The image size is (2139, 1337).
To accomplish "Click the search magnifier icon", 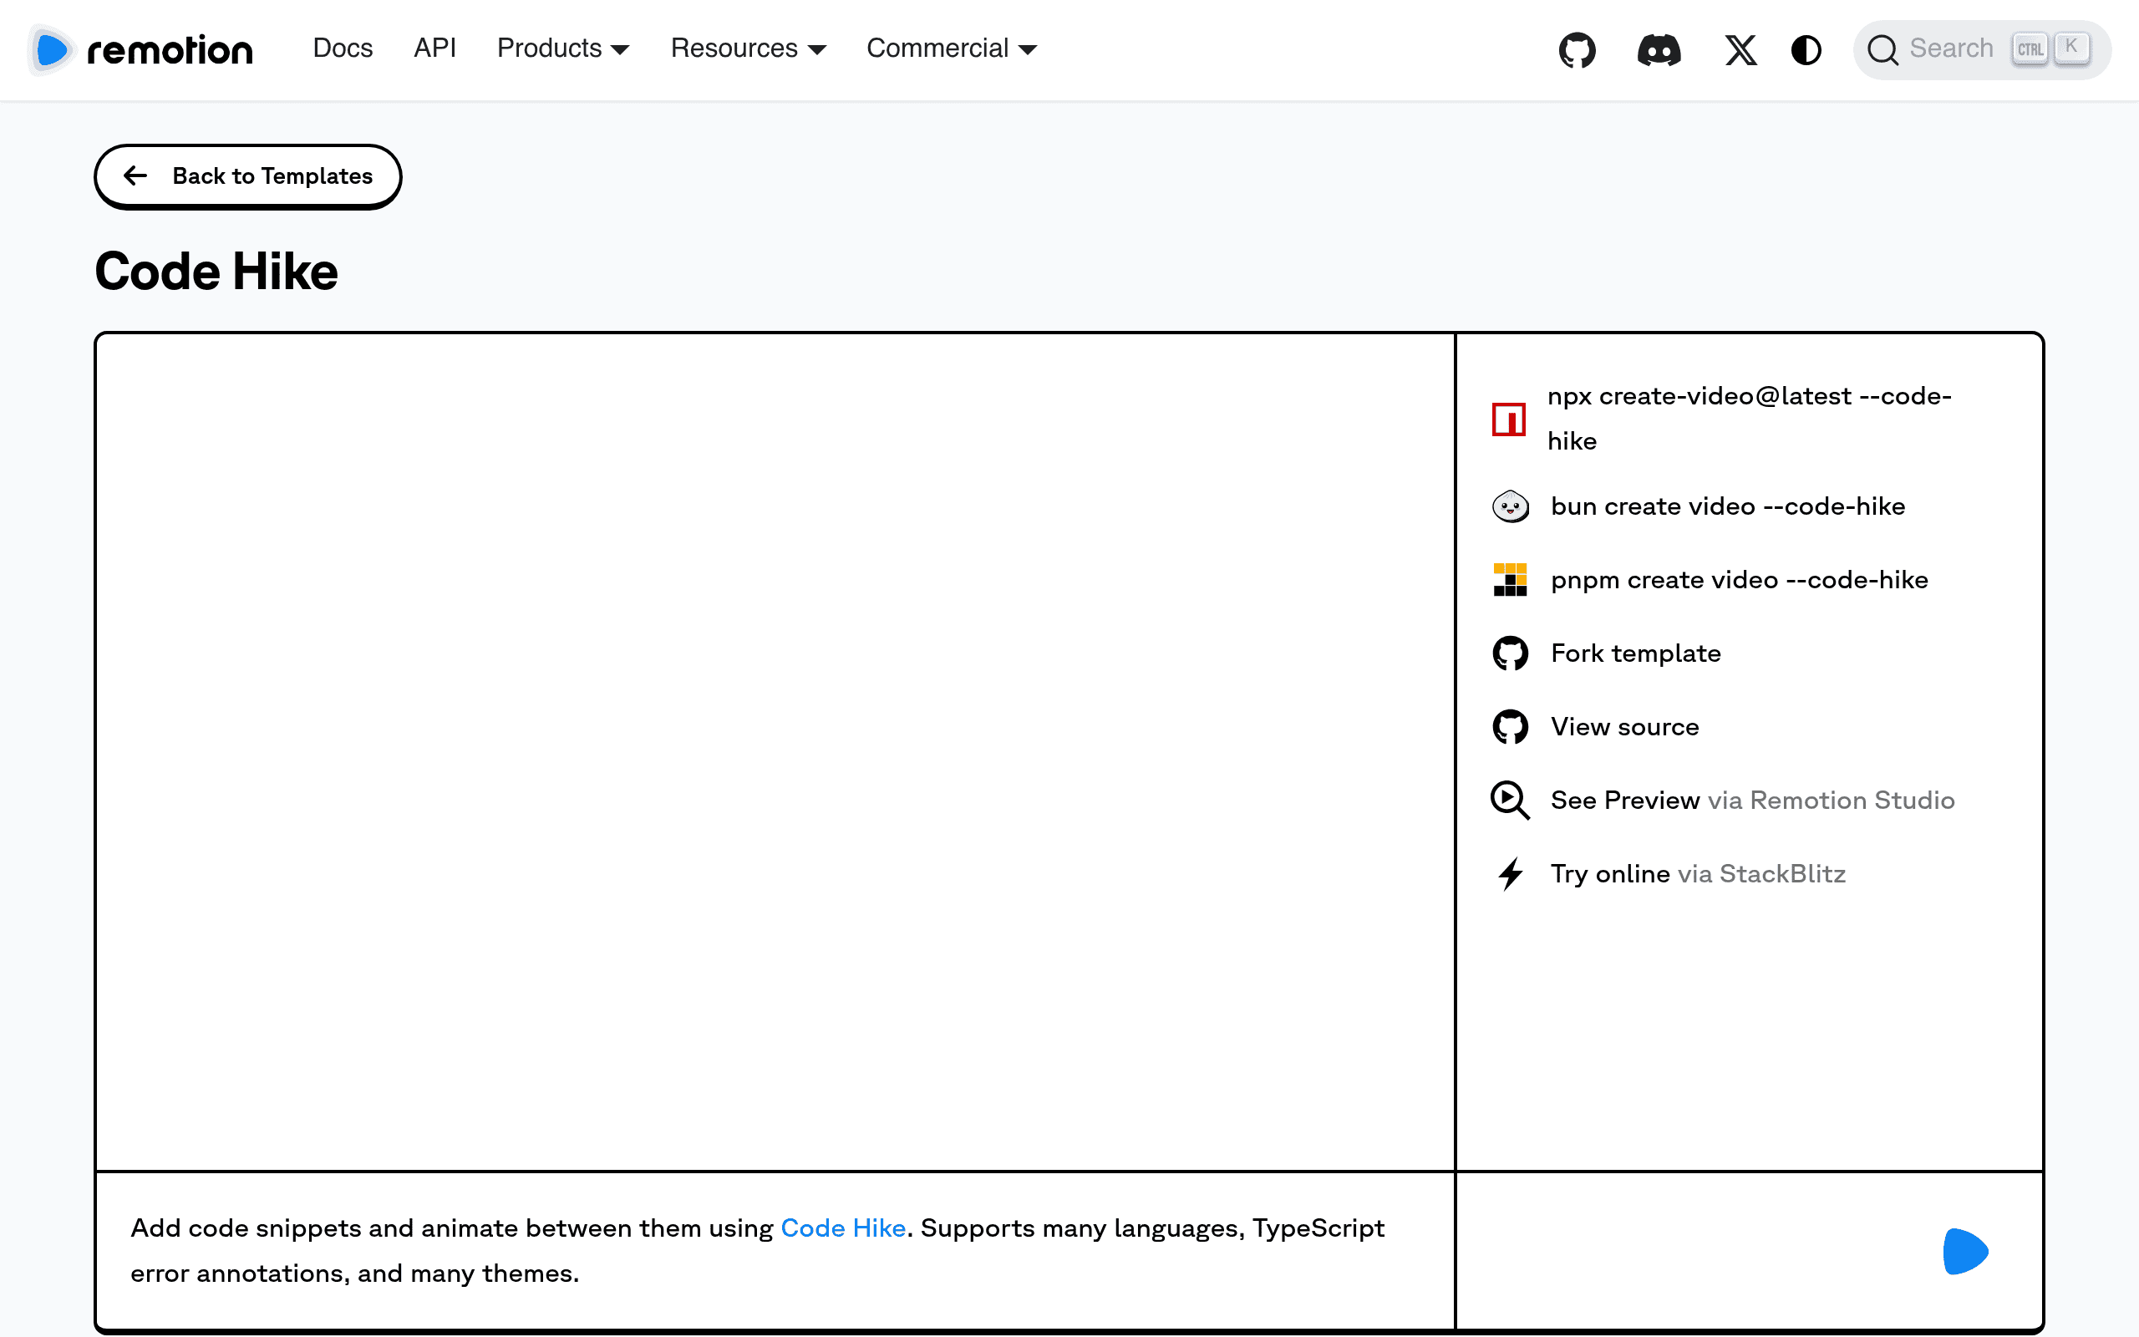I will click(x=1882, y=49).
